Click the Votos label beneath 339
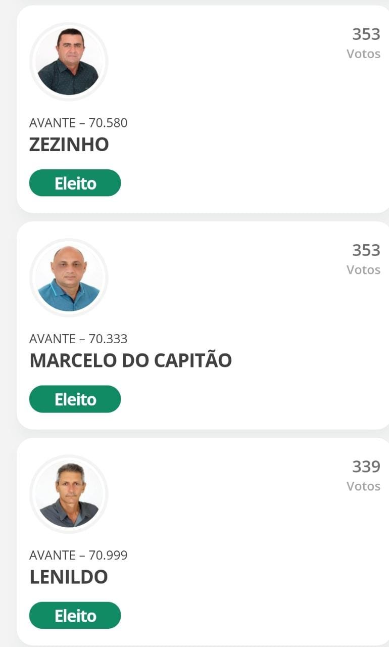This screenshot has width=389, height=647. (x=363, y=486)
